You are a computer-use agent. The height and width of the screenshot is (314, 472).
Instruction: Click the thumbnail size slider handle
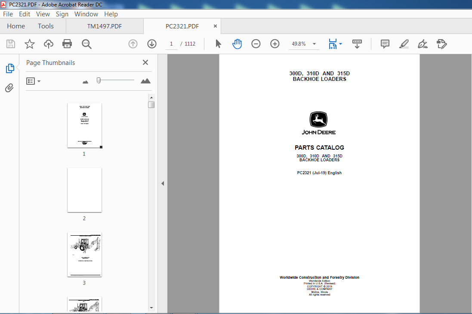coord(99,80)
